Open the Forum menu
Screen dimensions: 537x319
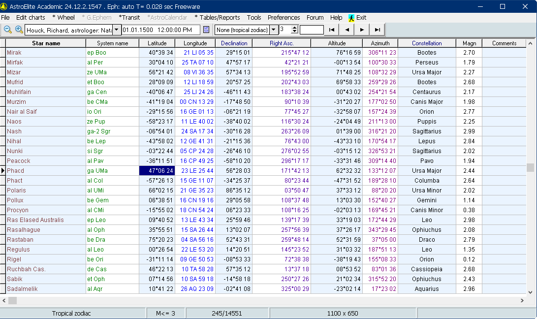[x=315, y=18]
